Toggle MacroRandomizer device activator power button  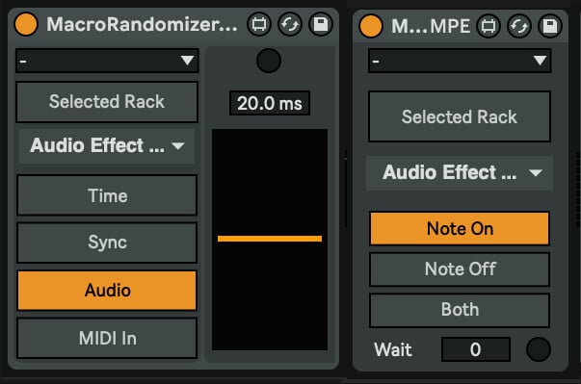point(26,24)
